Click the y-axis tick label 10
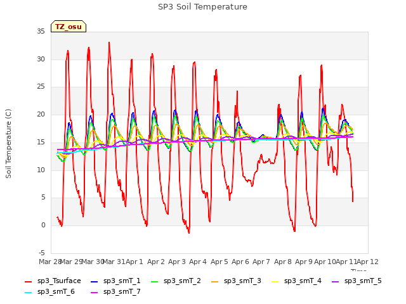406x304 pixels. [x=41, y=170]
